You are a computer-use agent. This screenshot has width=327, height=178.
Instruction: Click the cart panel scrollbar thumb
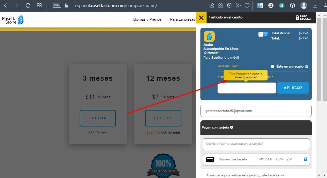click(x=319, y=59)
